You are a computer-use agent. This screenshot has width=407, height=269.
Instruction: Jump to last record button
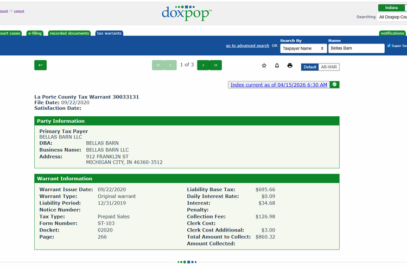click(215, 65)
